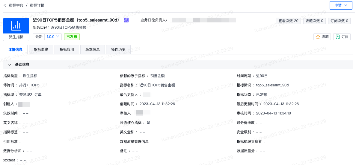Click the 订阅 subscribe button
356x165 pixels.
tap(342, 37)
